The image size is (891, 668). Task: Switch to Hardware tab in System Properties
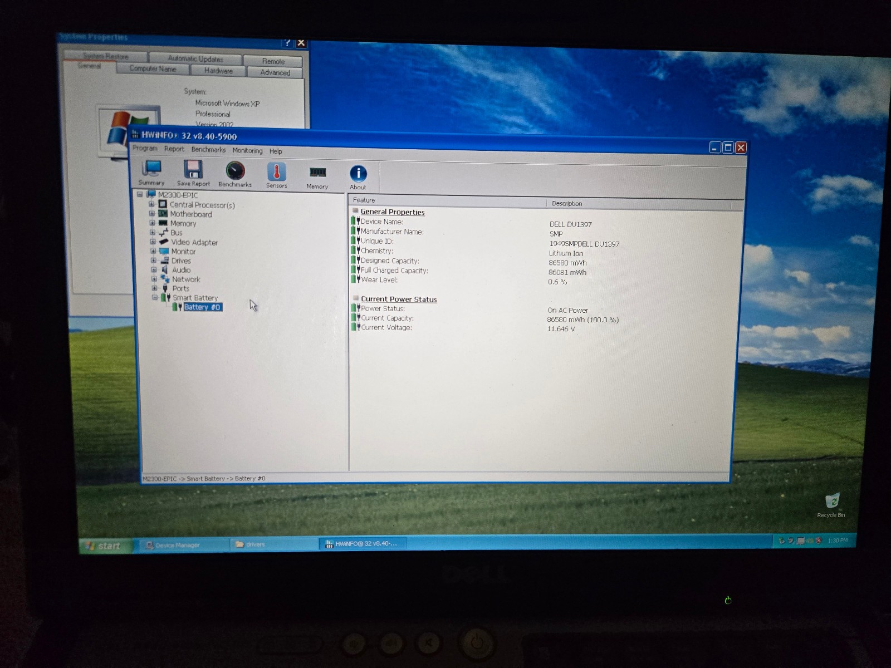click(218, 71)
